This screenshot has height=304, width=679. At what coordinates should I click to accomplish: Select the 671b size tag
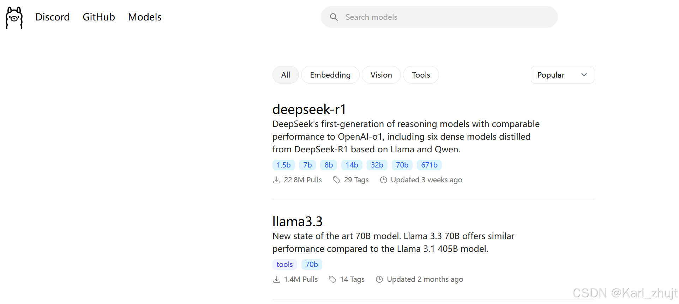pos(429,165)
